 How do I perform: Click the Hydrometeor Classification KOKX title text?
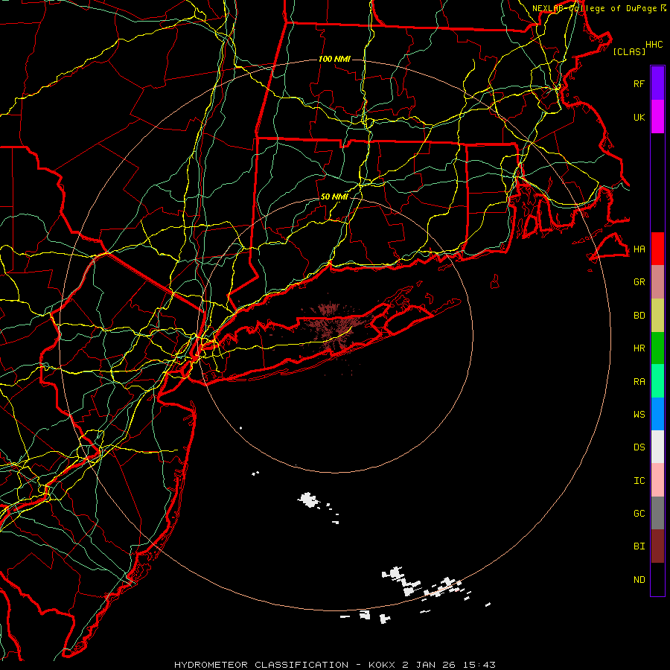[x=335, y=665]
